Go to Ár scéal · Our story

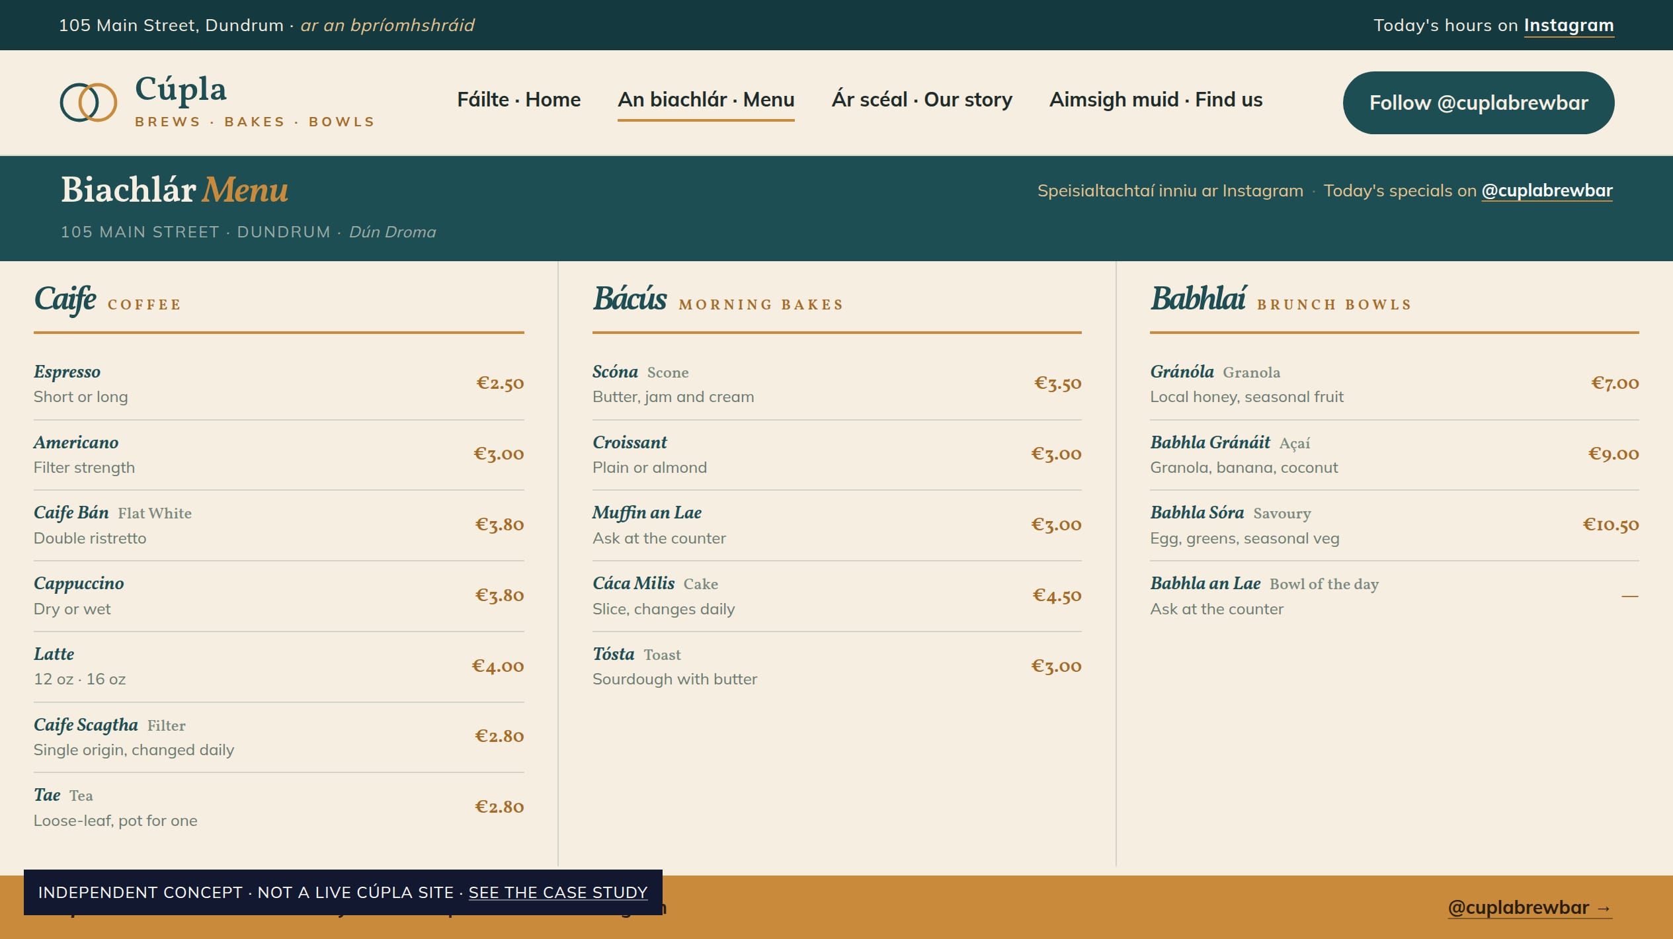(x=922, y=100)
